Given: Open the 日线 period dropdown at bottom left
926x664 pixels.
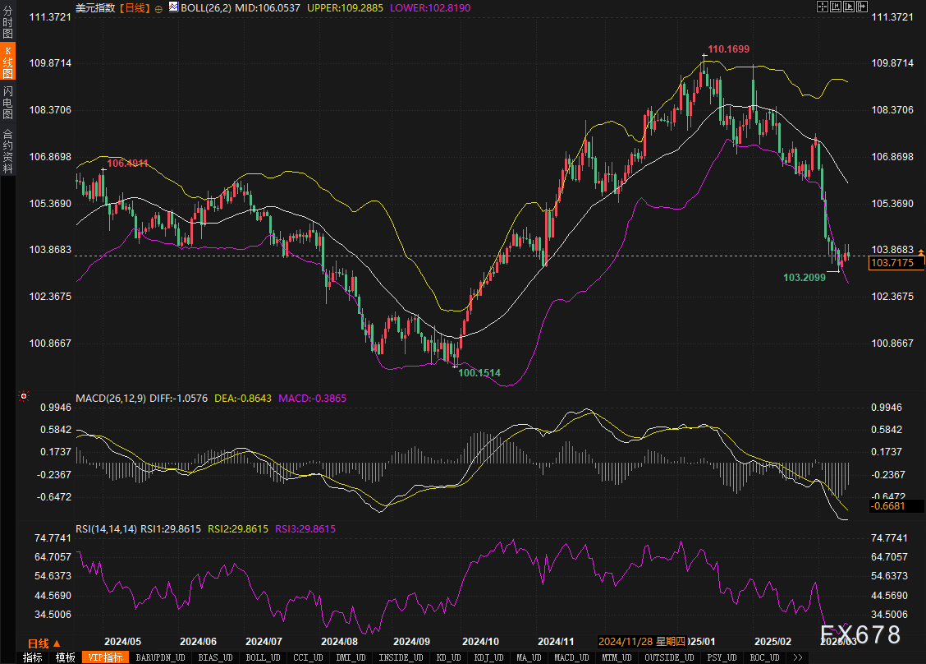Looking at the screenshot, I should [44, 643].
